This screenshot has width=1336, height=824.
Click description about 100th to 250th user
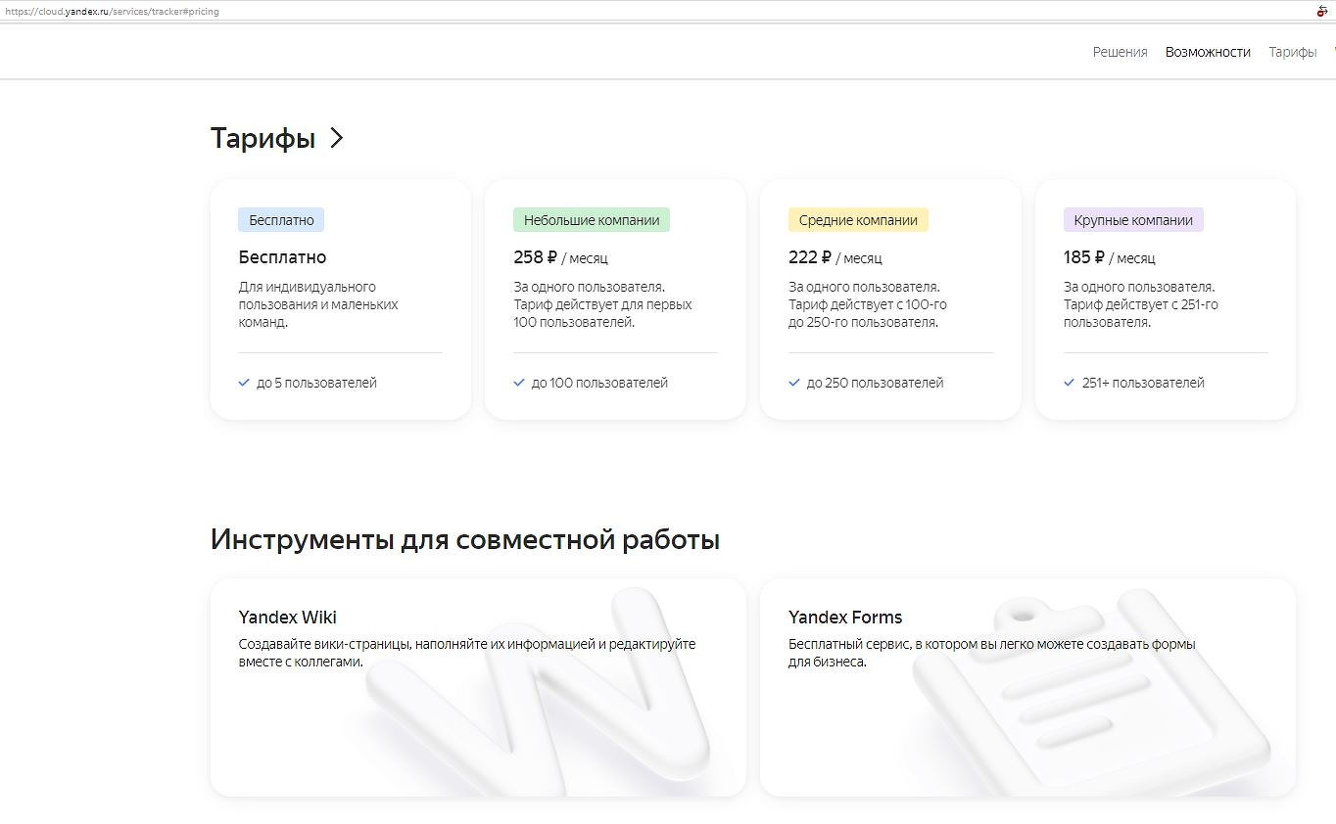[868, 304]
